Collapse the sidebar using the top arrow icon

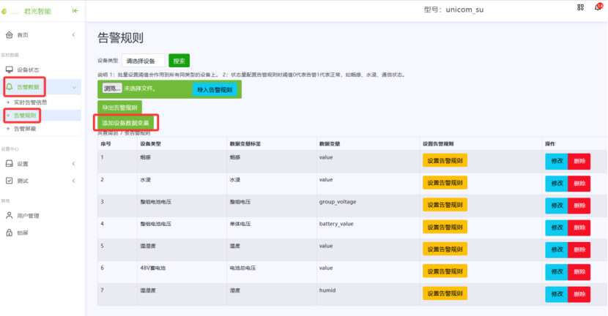point(75,10)
